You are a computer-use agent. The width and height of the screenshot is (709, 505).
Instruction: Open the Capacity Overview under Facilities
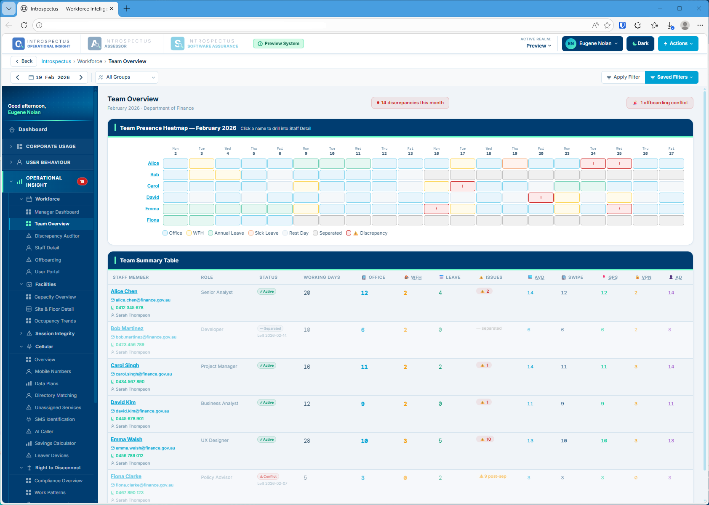coord(55,297)
